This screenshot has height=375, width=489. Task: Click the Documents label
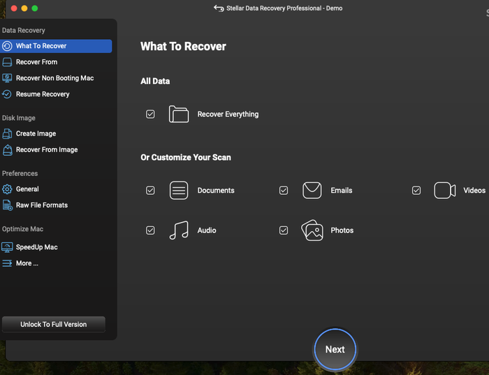click(x=216, y=191)
